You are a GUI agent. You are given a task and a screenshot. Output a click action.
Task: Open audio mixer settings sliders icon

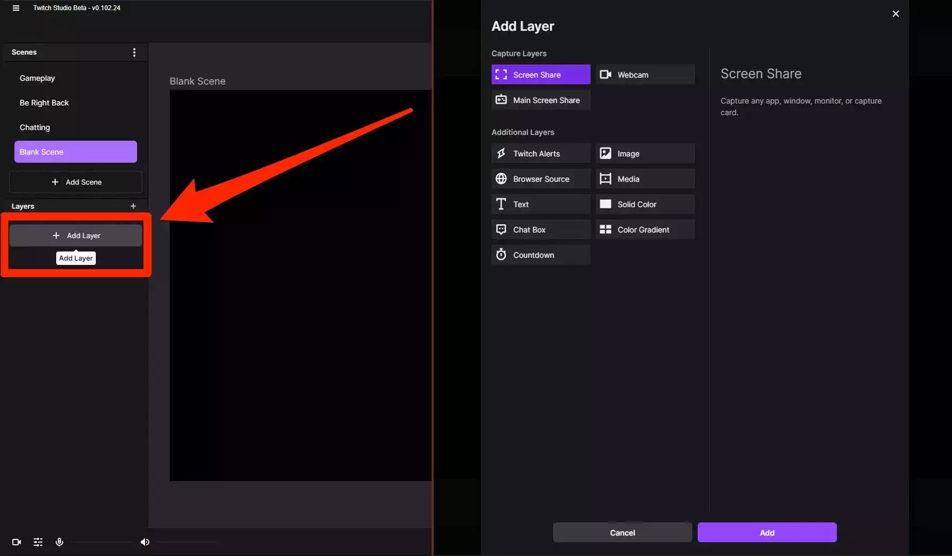click(x=38, y=542)
